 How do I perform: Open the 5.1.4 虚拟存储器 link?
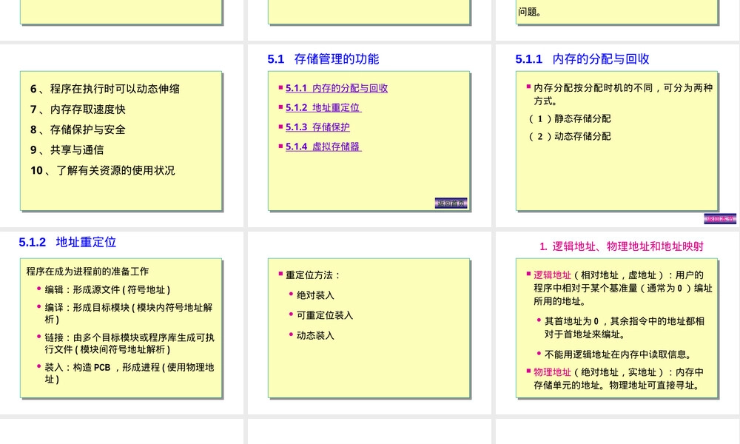pyautogui.click(x=323, y=147)
